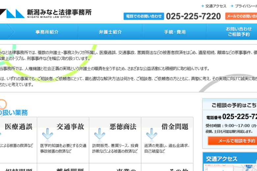Open お問い合わせ ご相談予約 navigation item

click(239, 32)
